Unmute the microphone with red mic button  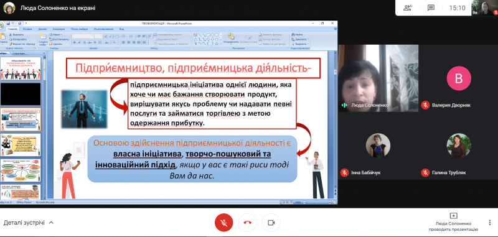click(223, 223)
